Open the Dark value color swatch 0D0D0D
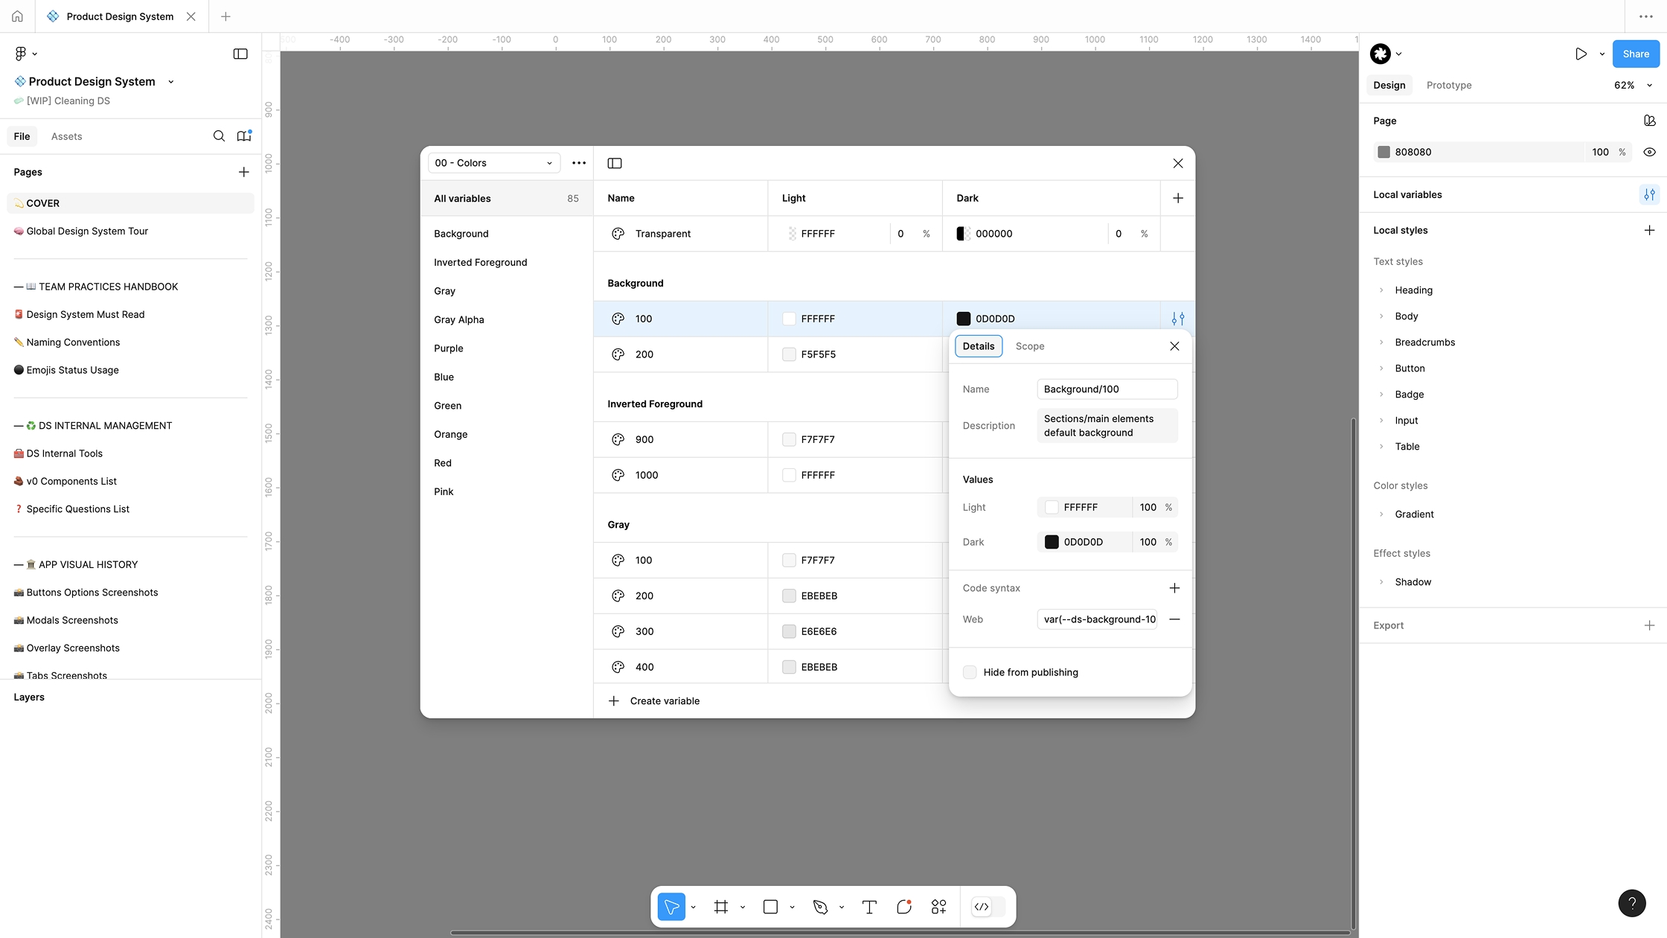 (x=1052, y=541)
